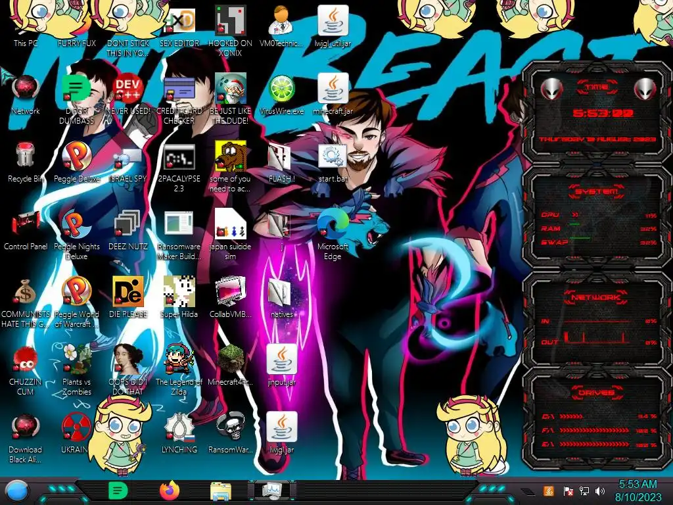Click the left alien head on TIME widget
The width and height of the screenshot is (673, 505).
pyautogui.click(x=551, y=89)
